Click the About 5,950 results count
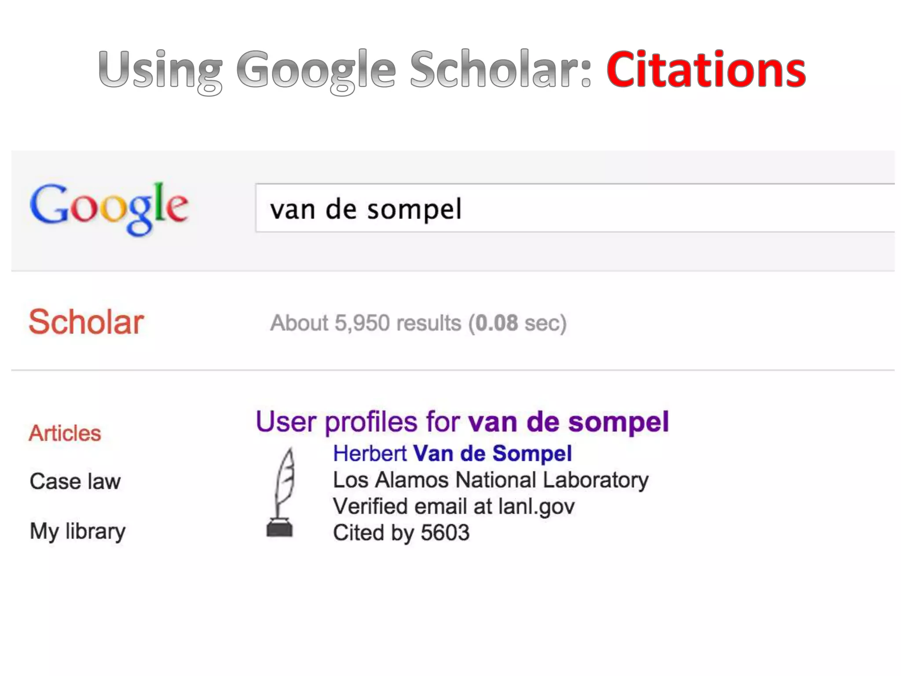Image resolution: width=901 pixels, height=676 pixels. point(365,323)
